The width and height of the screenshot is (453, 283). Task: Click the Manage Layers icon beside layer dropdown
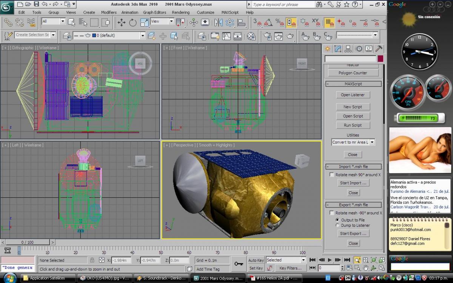(68, 36)
